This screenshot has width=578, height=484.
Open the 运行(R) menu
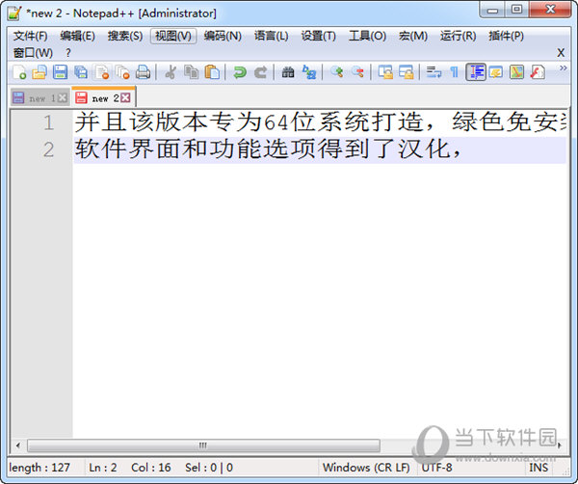point(459,36)
